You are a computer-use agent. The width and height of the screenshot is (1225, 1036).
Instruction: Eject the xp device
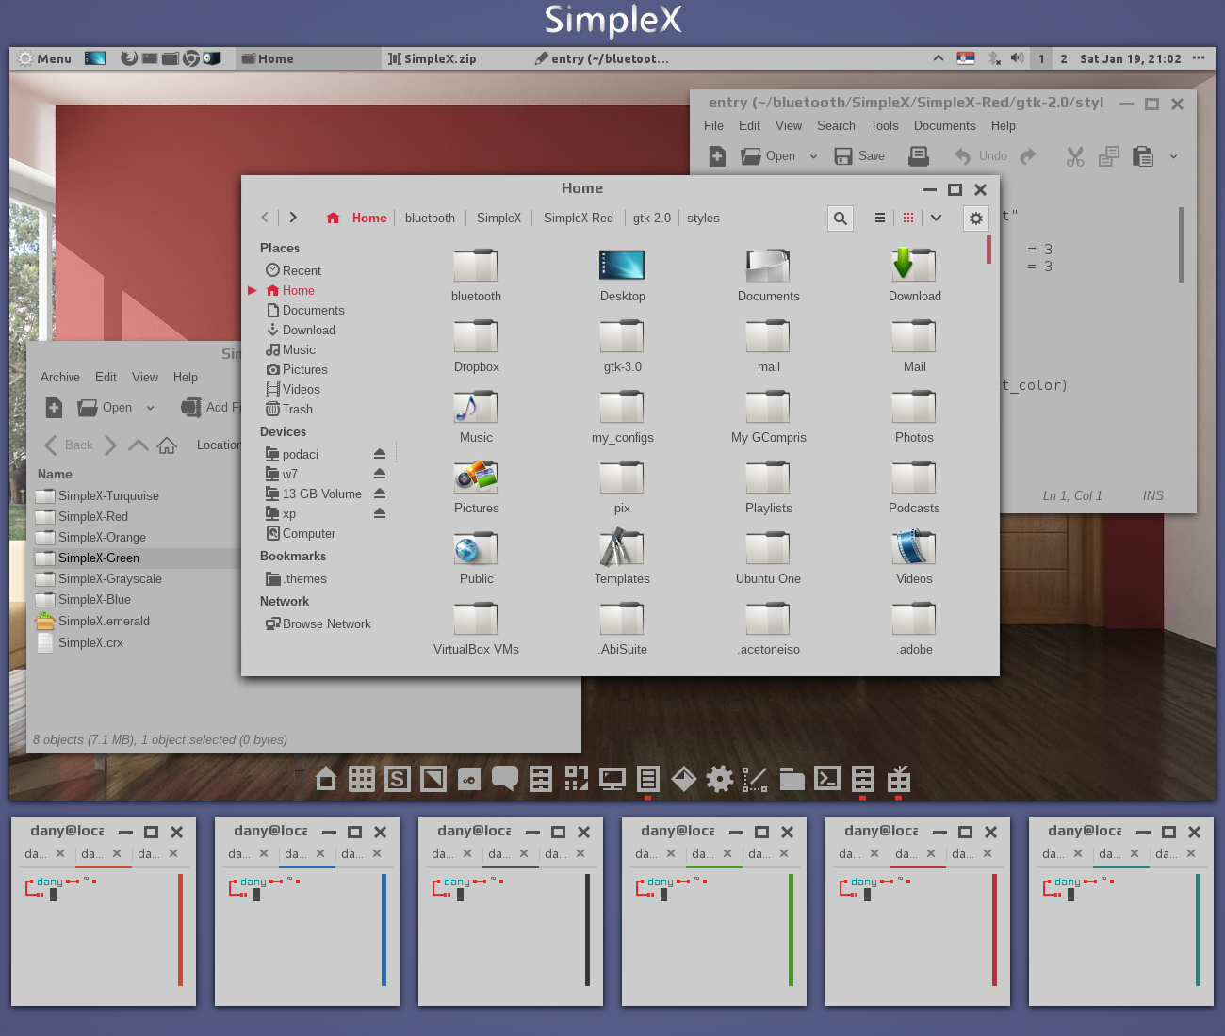380,513
